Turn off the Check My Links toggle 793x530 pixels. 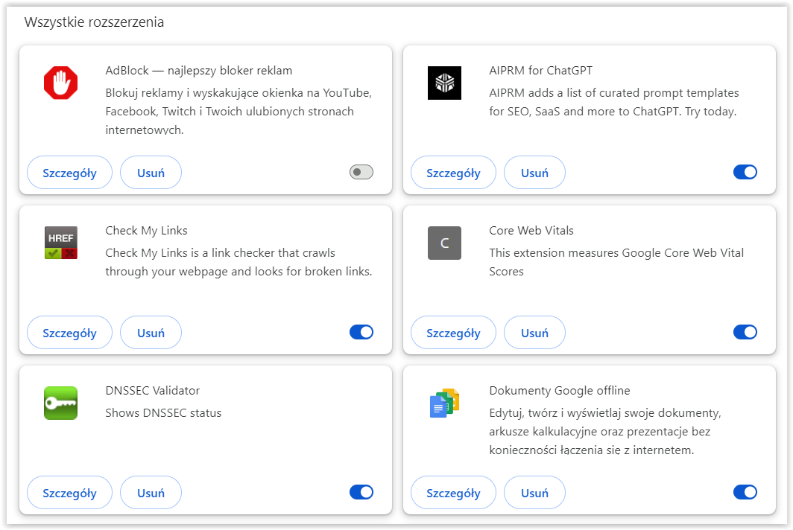tap(361, 332)
